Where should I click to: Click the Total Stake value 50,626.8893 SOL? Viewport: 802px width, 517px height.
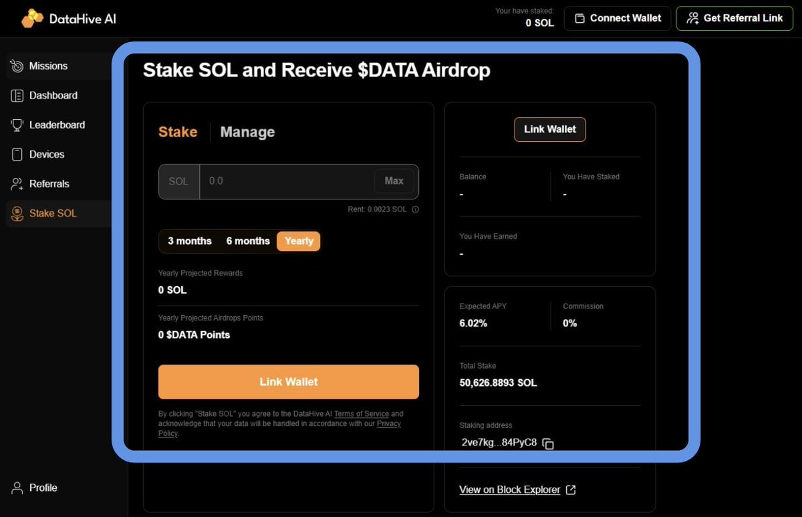pyautogui.click(x=498, y=383)
